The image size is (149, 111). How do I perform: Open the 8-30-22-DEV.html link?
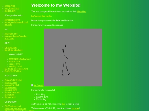coord(13,71)
